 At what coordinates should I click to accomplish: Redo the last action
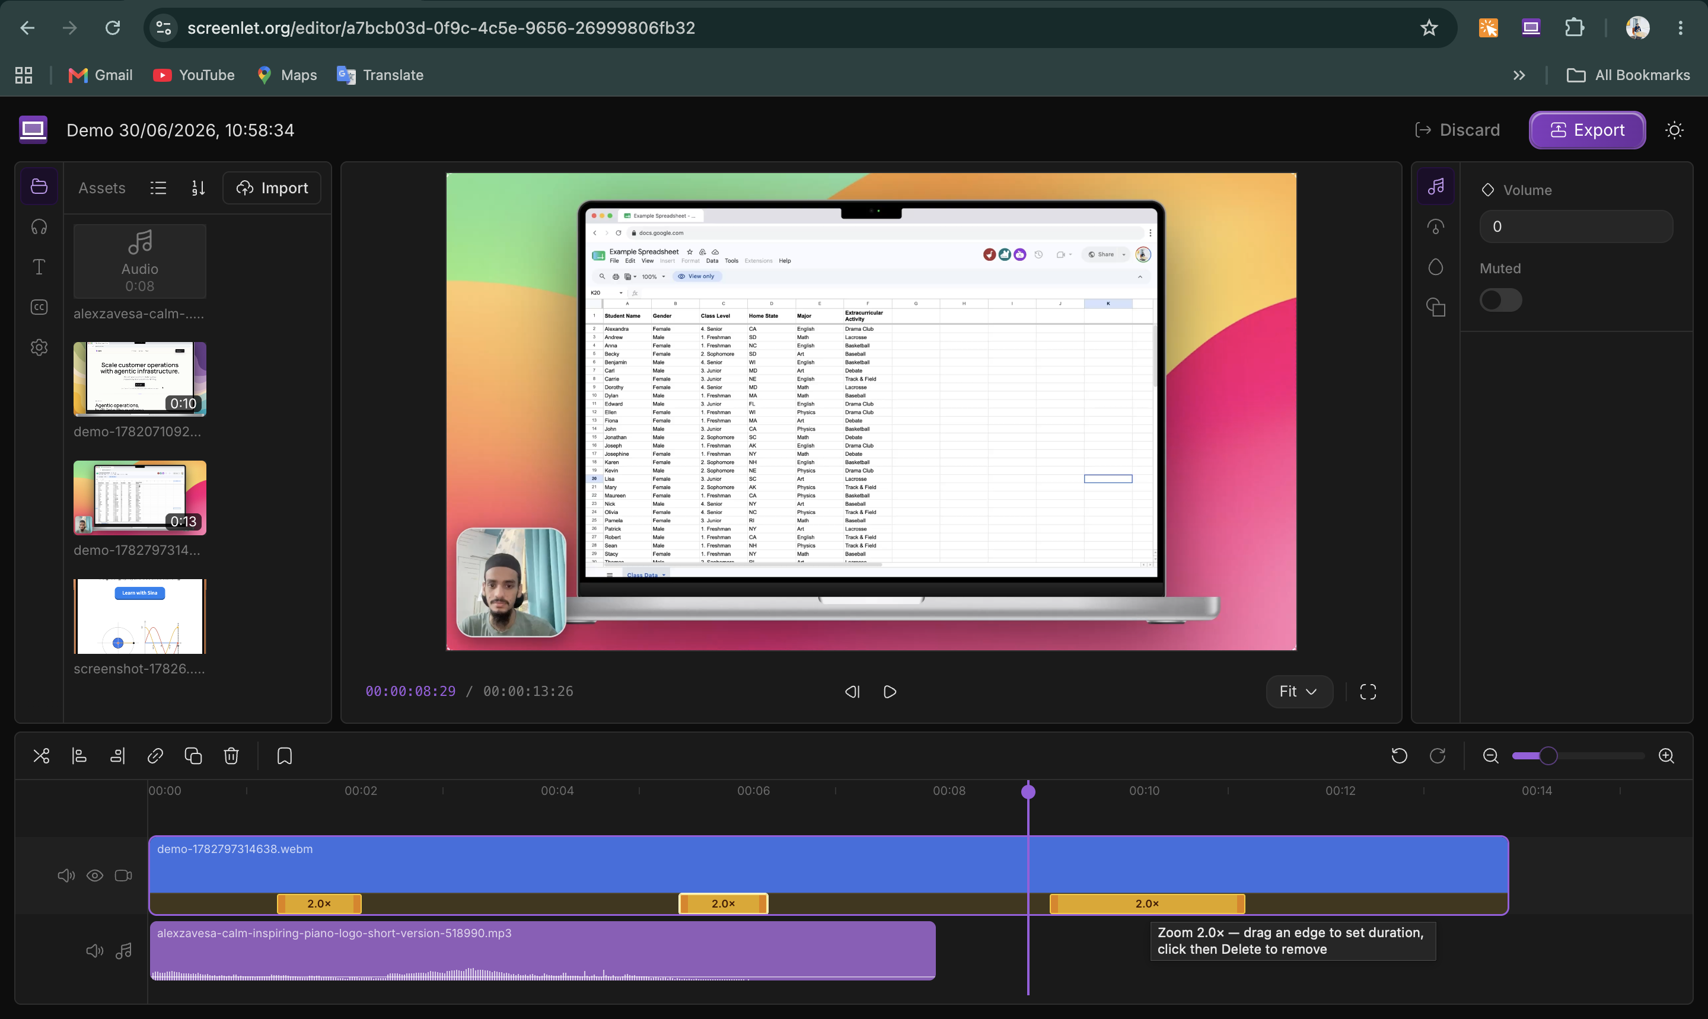tap(1438, 756)
